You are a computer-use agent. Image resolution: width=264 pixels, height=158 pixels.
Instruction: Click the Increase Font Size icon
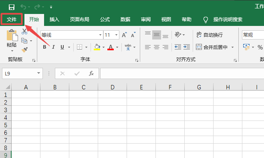[x=124, y=35]
